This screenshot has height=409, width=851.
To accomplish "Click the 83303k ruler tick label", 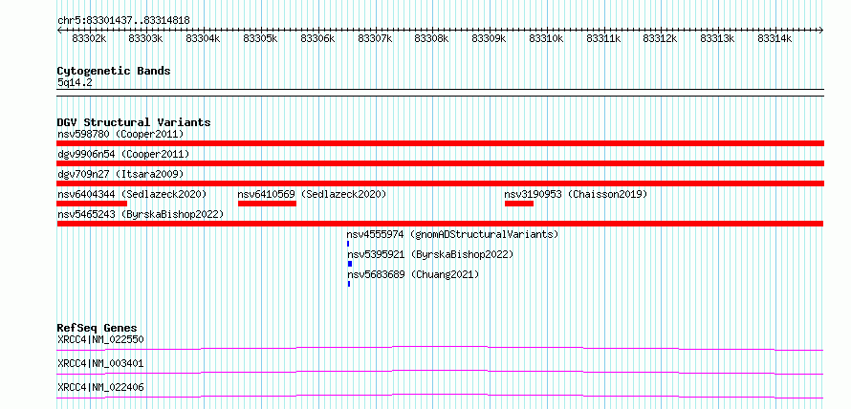I will [x=146, y=38].
